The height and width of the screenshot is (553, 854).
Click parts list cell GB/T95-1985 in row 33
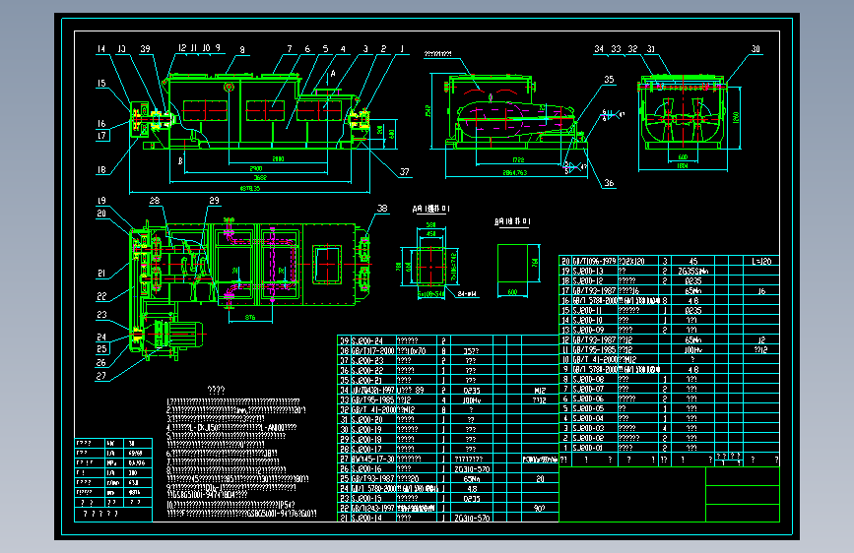pyautogui.click(x=372, y=399)
